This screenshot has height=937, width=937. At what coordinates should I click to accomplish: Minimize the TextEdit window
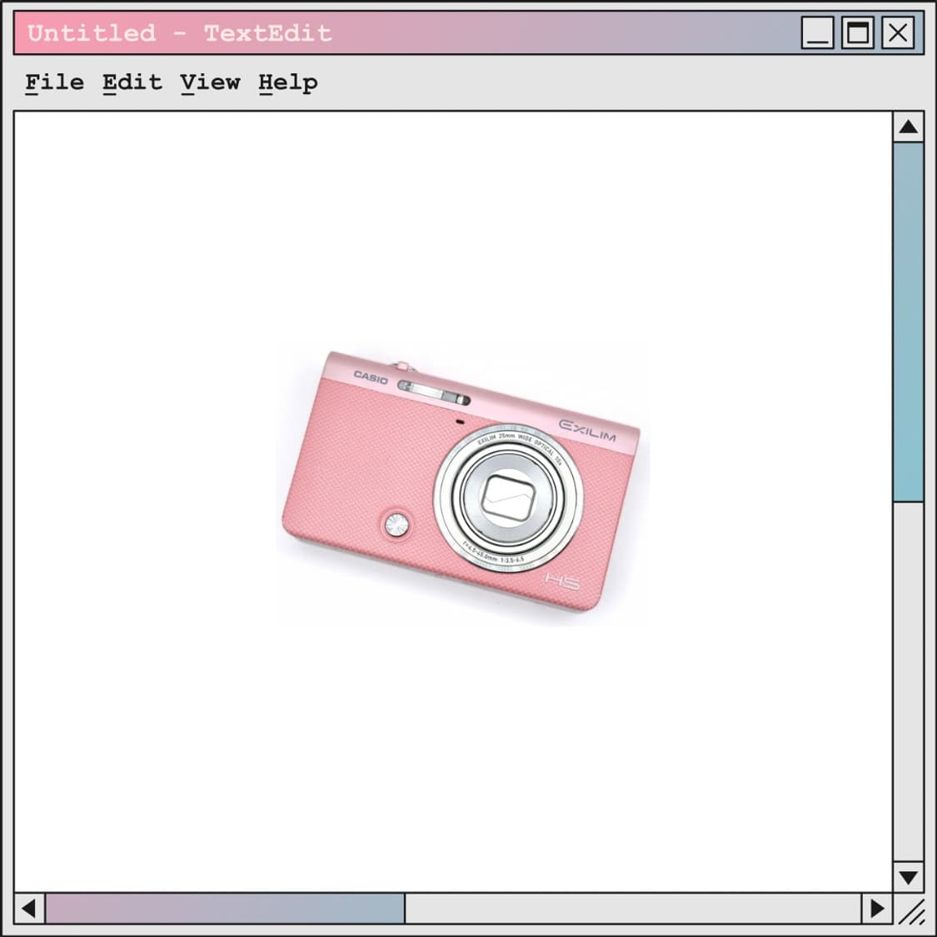[x=817, y=33]
